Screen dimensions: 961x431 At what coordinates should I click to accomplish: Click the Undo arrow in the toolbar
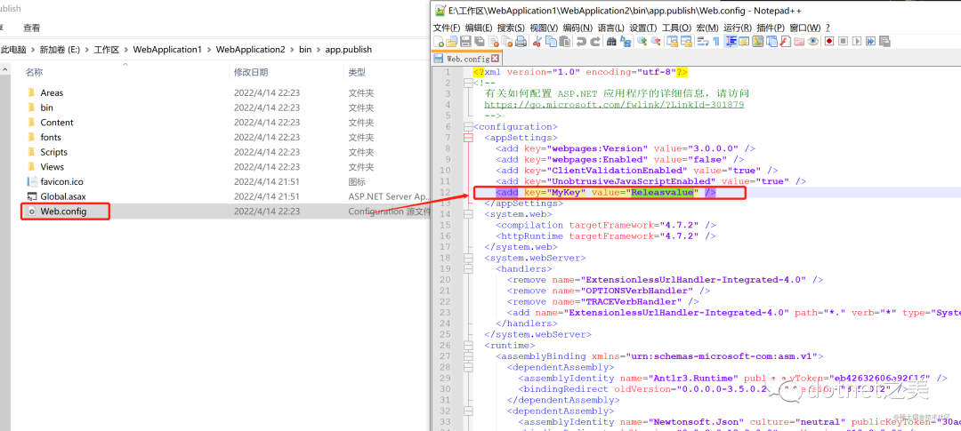coord(581,42)
